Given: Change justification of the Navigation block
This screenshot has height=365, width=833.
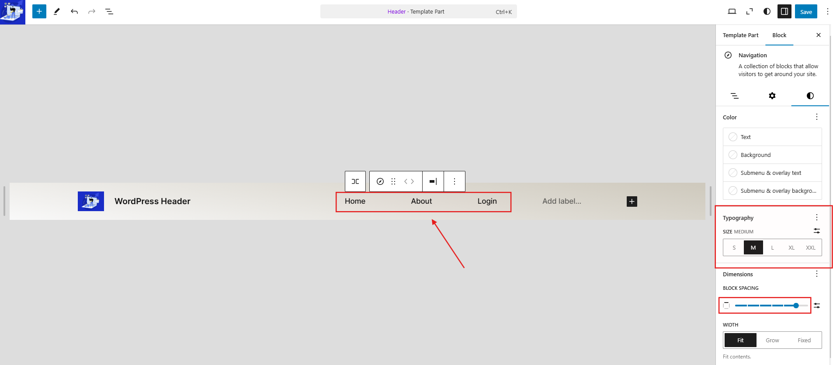Looking at the screenshot, I should click(x=355, y=181).
